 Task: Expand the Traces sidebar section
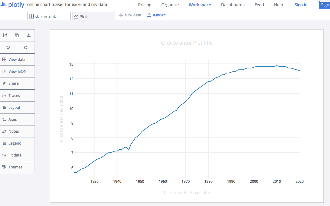coord(14,95)
